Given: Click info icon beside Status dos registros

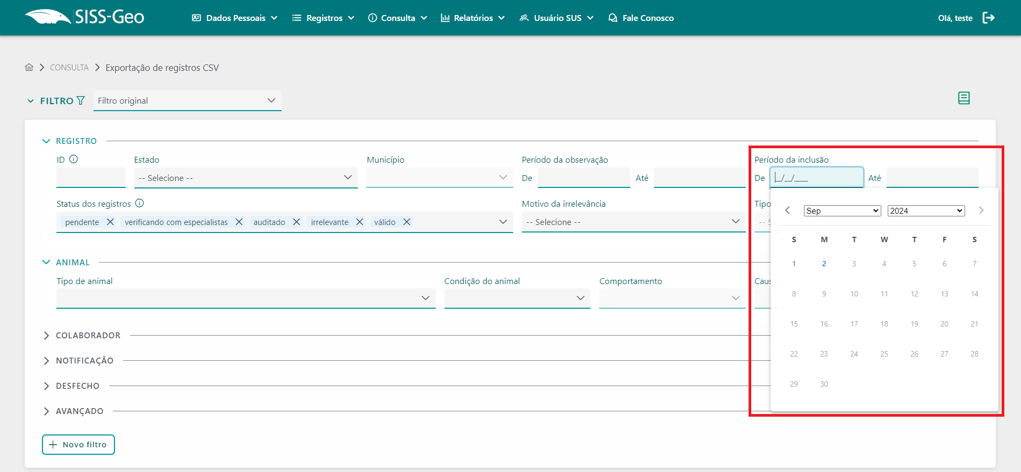Looking at the screenshot, I should click(140, 203).
